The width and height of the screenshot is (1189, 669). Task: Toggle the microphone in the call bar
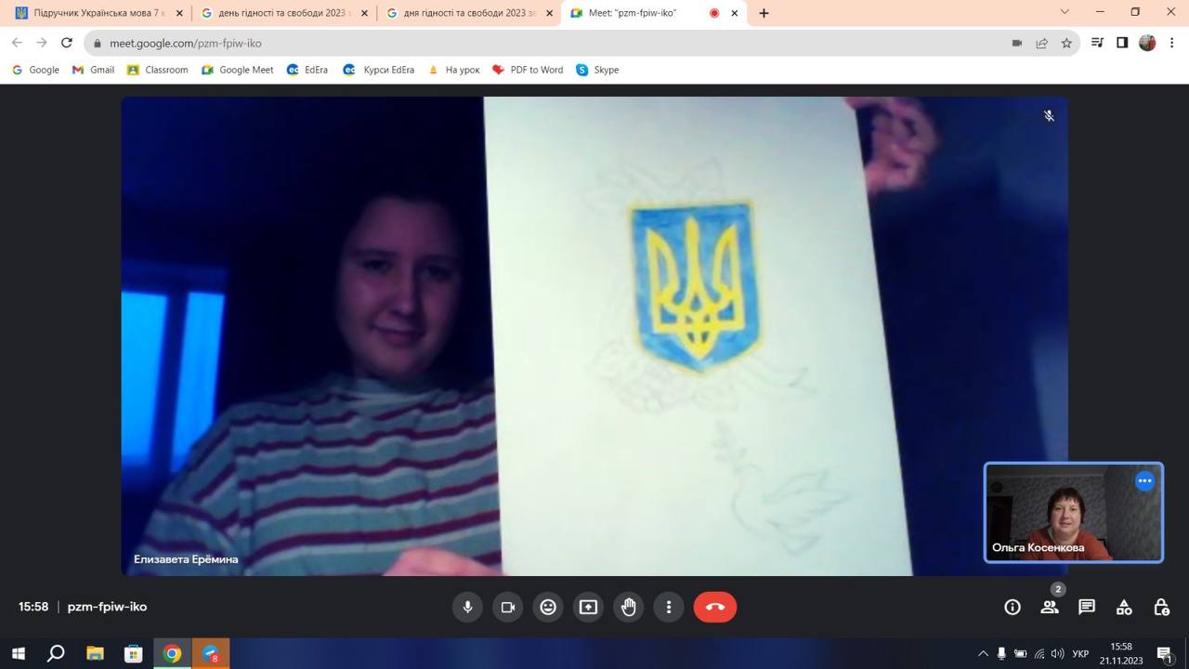pos(467,607)
